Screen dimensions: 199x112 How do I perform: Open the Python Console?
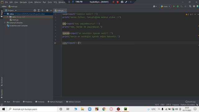click(x=73, y=102)
